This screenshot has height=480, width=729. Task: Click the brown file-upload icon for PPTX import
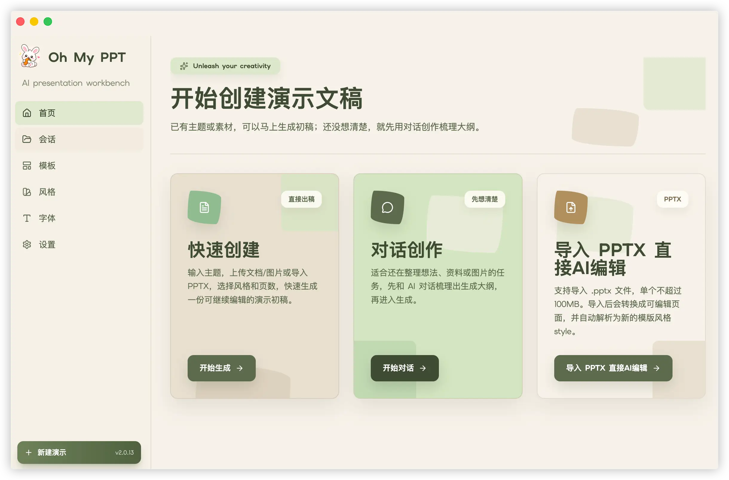(x=571, y=207)
